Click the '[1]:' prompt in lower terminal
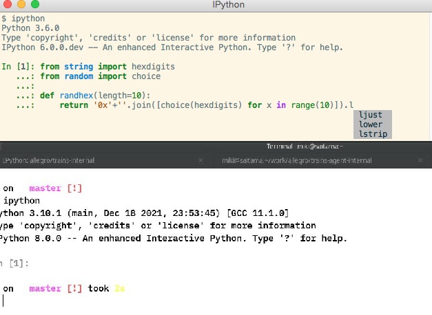Viewport: 432px width, 315px height. coord(19,263)
